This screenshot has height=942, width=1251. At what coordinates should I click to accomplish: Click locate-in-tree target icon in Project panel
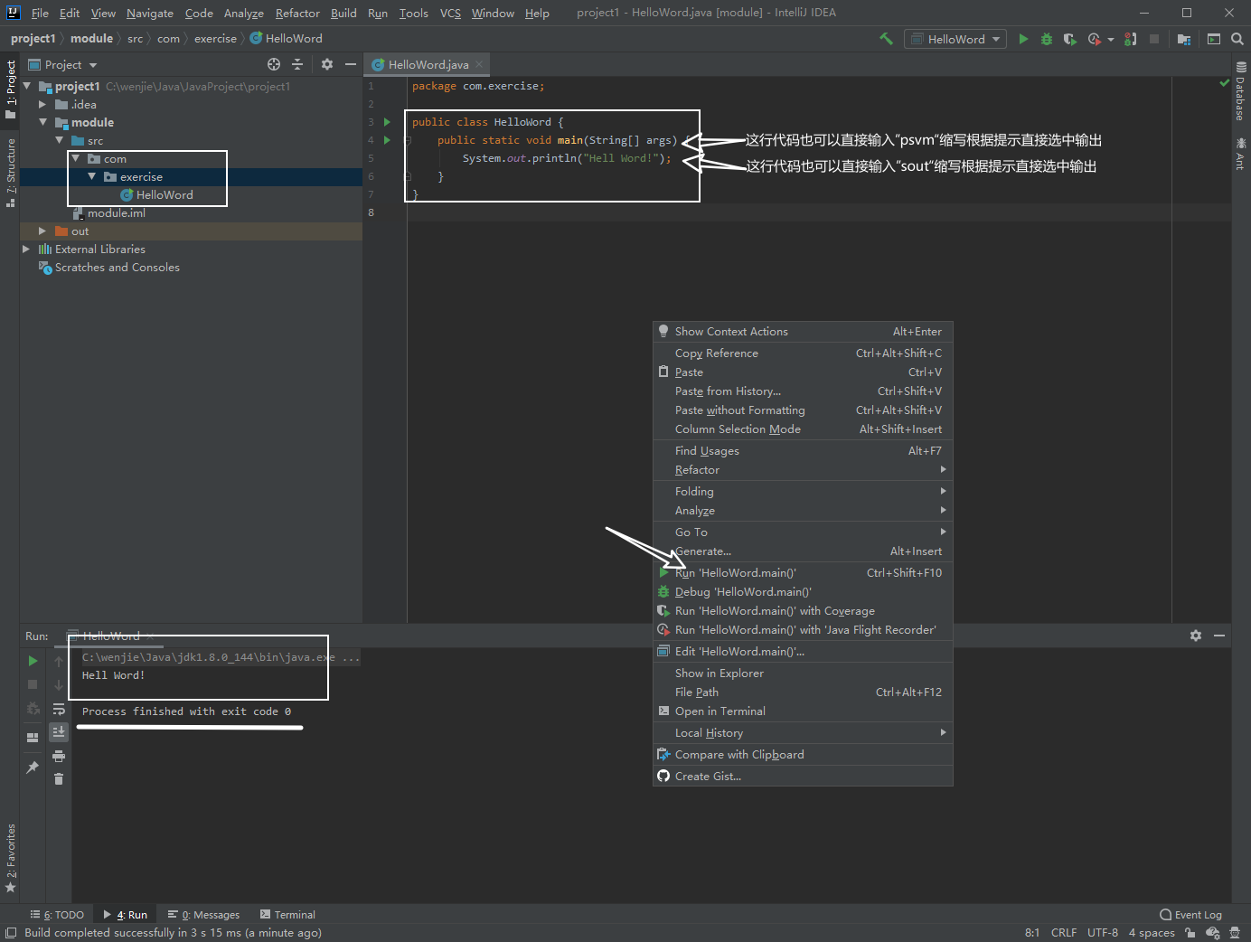point(274,64)
